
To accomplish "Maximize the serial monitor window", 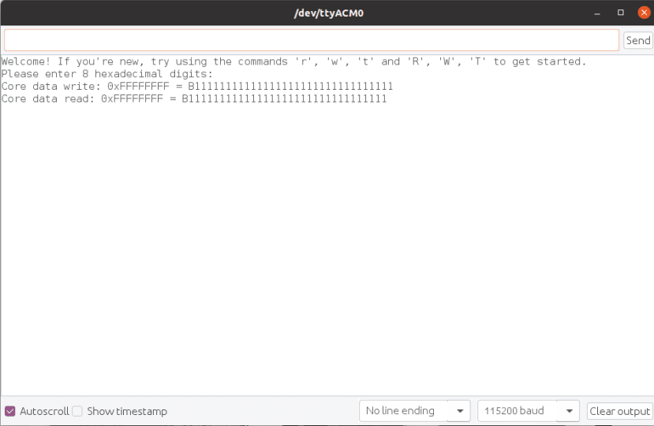I will tap(621, 13).
